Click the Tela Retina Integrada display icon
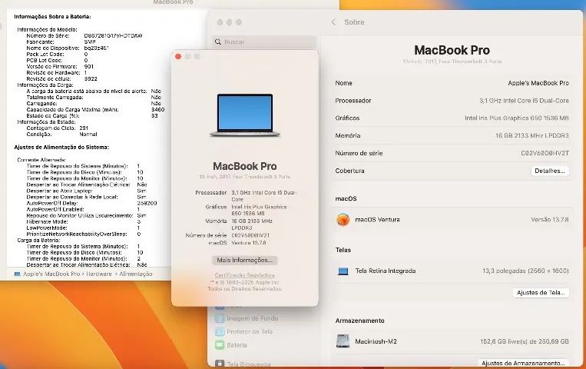This screenshot has height=369, width=586. (x=343, y=271)
